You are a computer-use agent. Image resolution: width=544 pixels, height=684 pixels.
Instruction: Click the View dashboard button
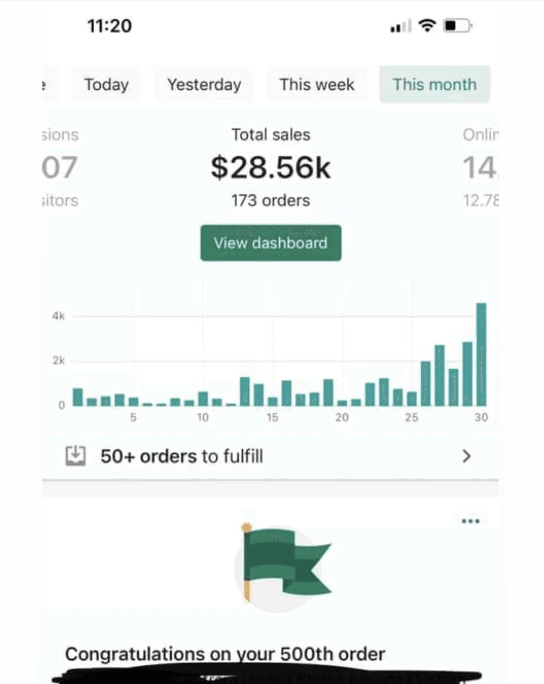(271, 243)
